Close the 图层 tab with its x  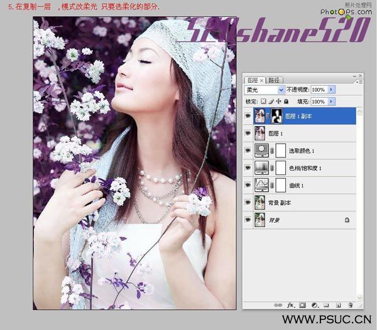pos(261,80)
